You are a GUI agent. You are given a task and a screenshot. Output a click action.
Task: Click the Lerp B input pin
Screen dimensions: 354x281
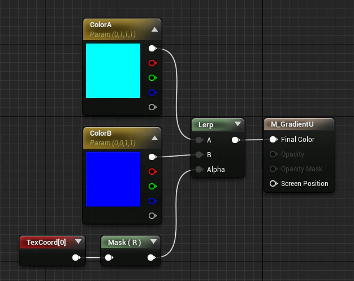200,154
